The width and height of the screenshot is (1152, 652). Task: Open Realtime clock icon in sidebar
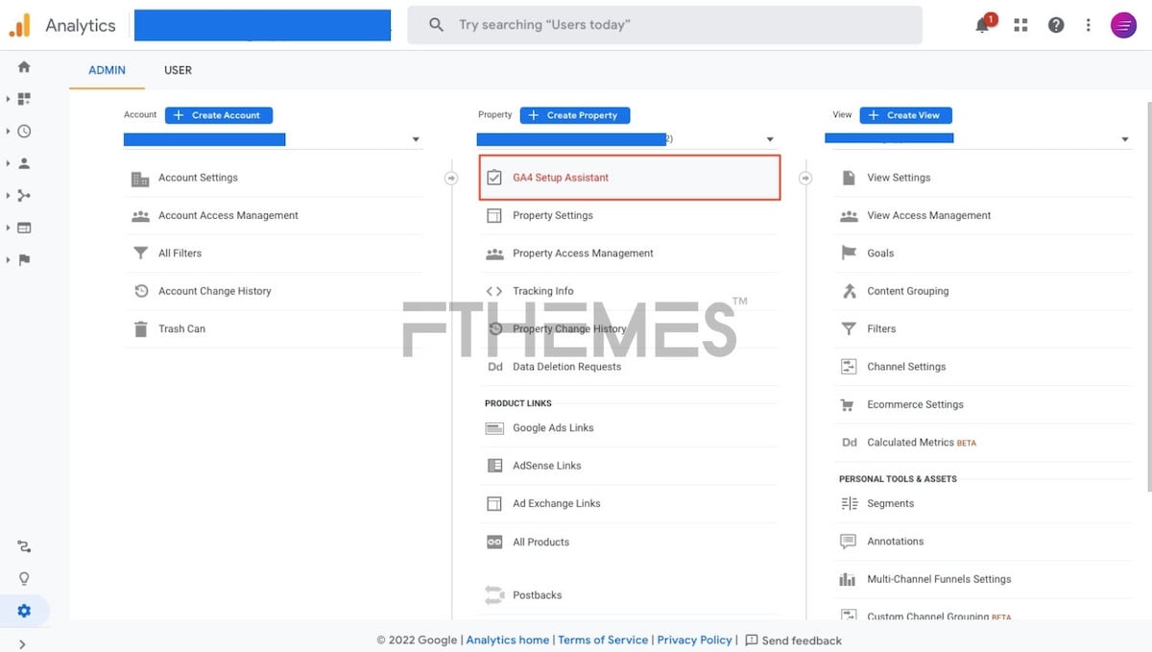pyautogui.click(x=24, y=132)
